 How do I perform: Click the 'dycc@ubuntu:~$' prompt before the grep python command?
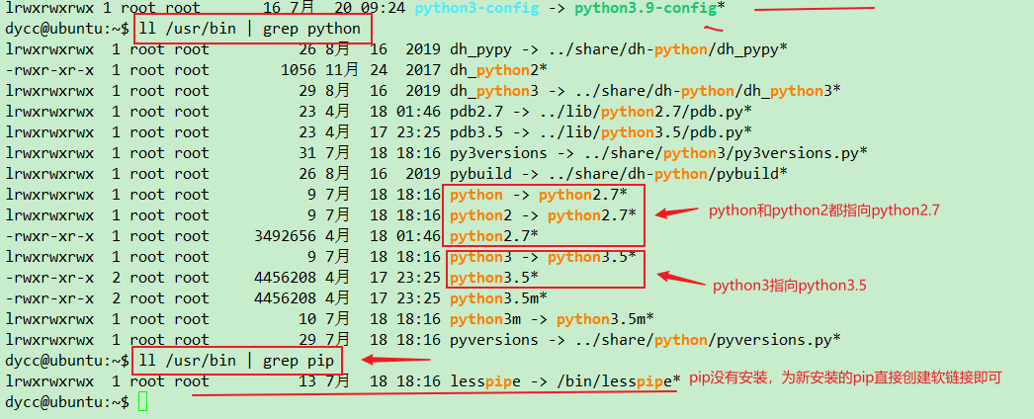[66, 29]
